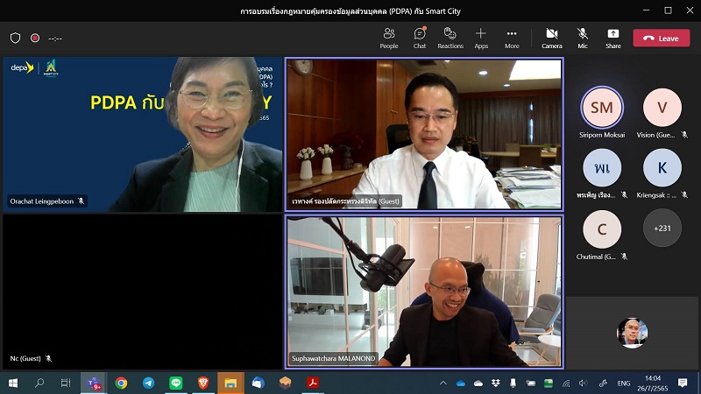Toggle the Mic mute state
The height and width of the screenshot is (394, 701).
point(582,38)
